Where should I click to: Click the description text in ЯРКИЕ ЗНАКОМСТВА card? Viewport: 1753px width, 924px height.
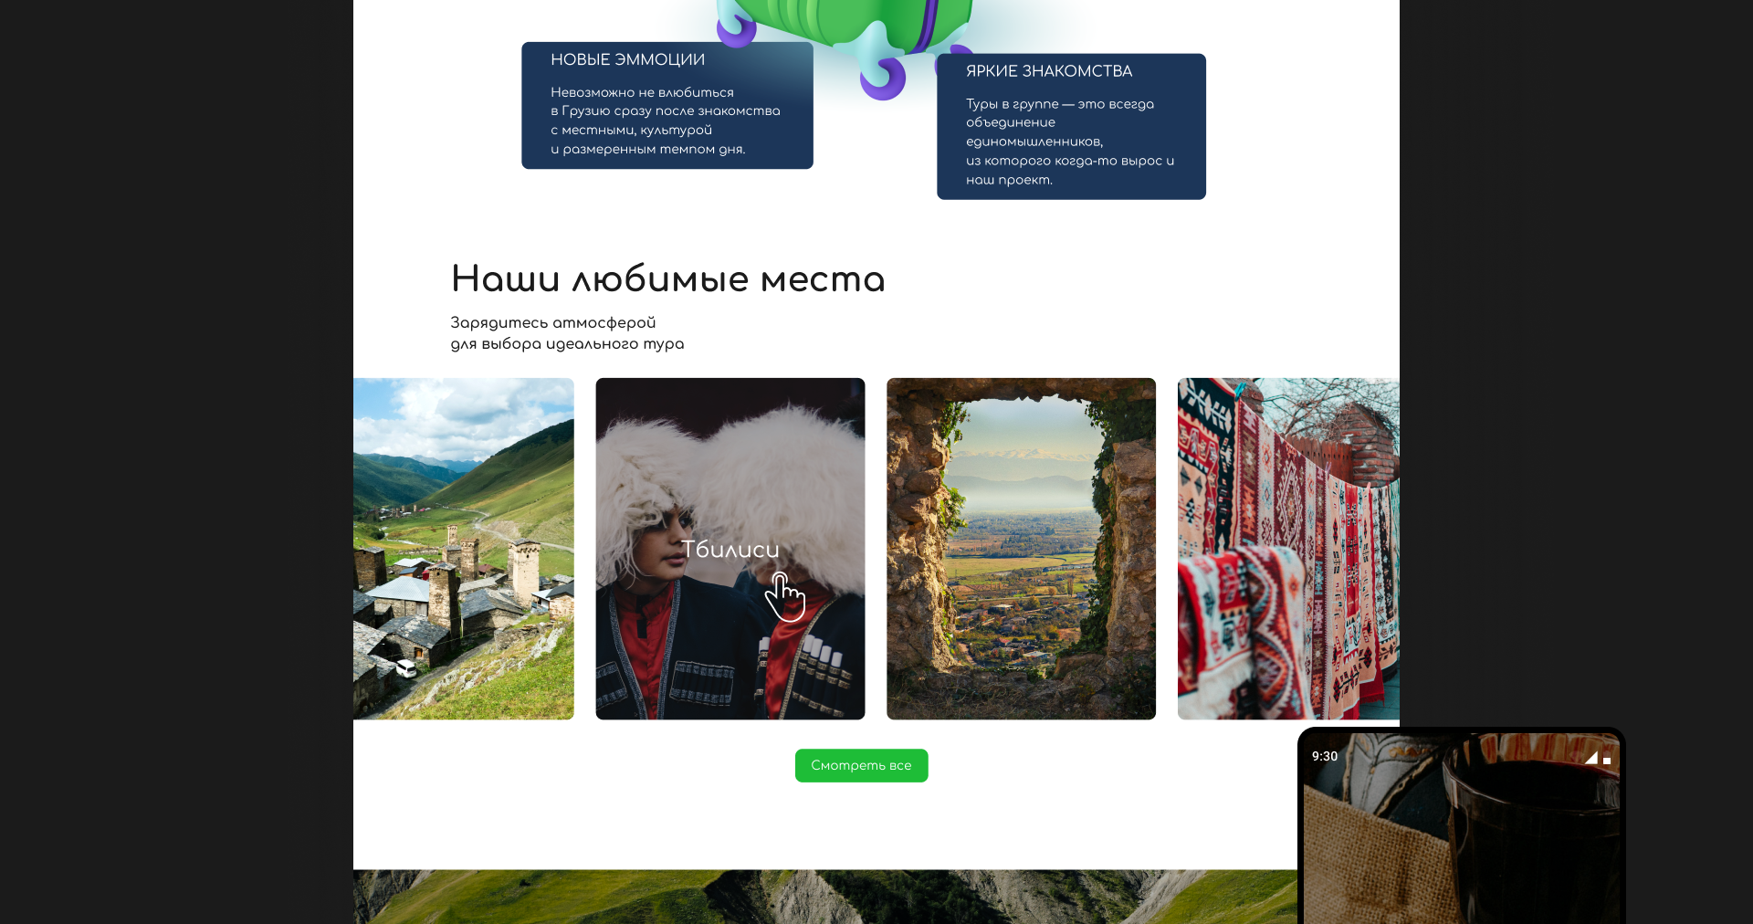[1068, 142]
